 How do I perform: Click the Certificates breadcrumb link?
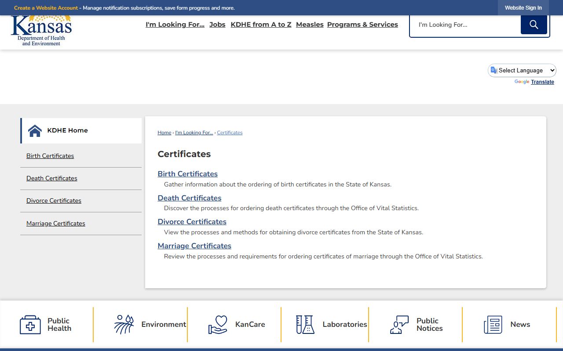[x=230, y=133]
